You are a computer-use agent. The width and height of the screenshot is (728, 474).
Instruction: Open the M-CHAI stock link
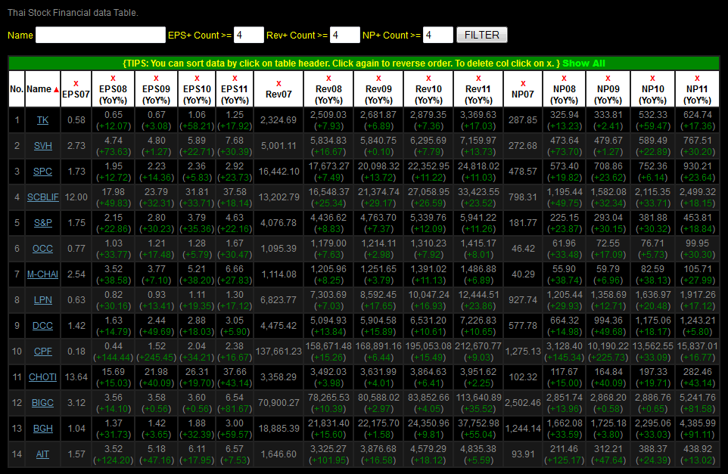(x=42, y=274)
